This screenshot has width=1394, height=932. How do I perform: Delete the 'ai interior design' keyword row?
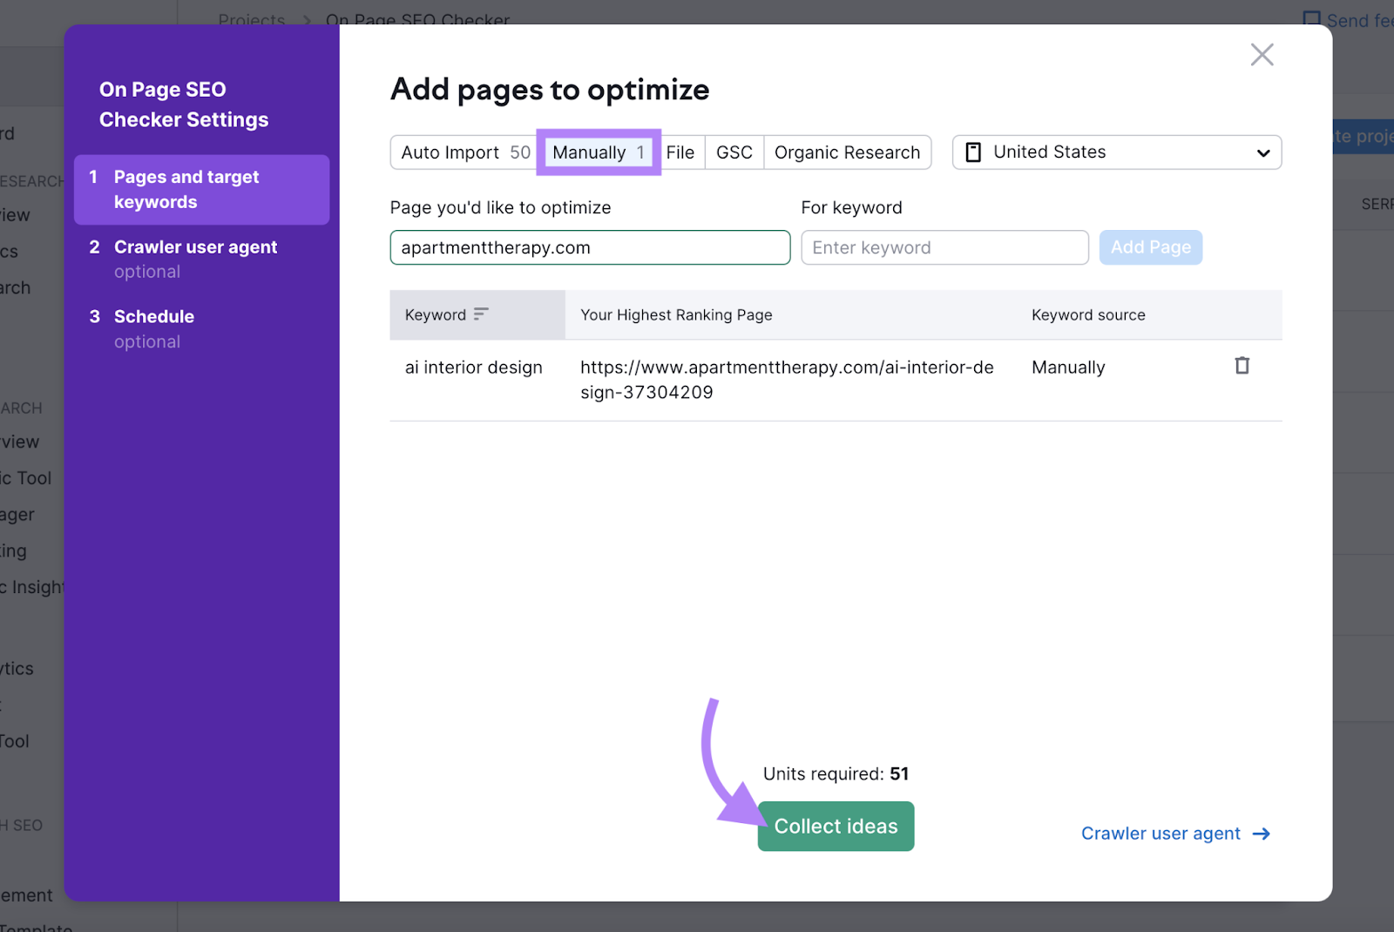[x=1242, y=366]
